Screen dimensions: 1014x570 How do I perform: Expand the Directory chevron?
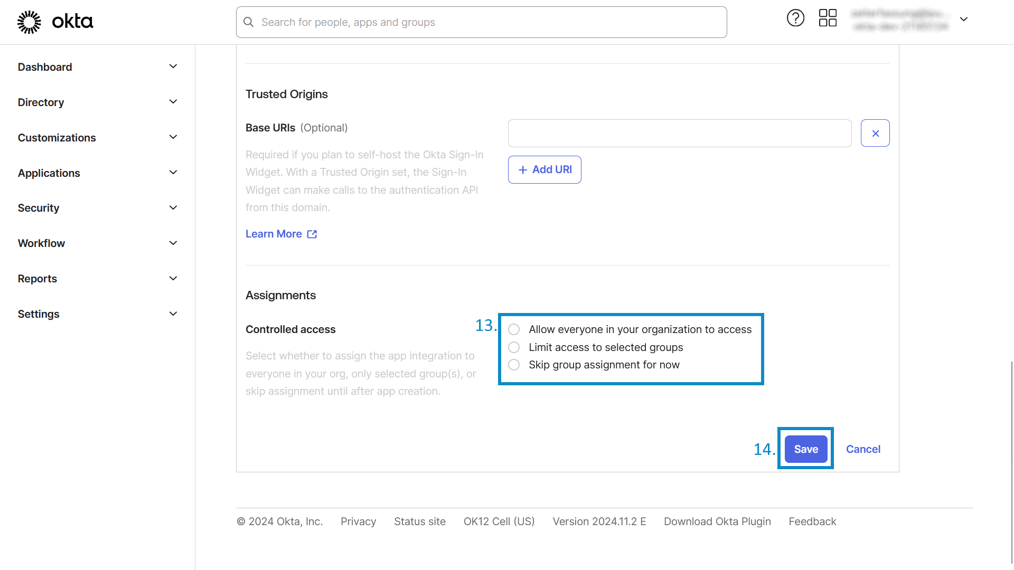[x=173, y=102]
